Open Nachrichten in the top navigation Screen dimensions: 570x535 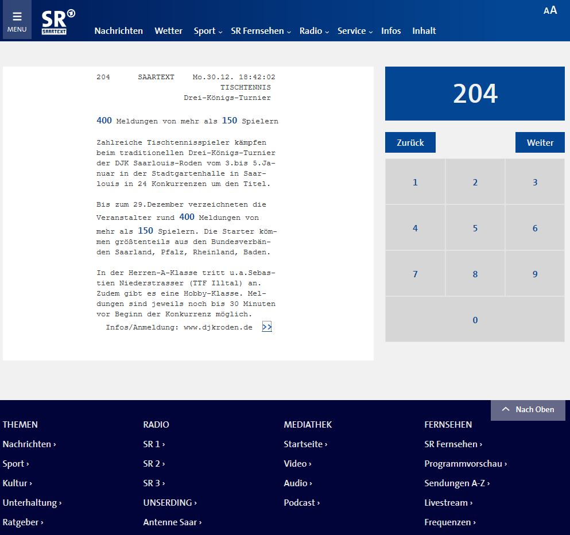pyautogui.click(x=118, y=31)
